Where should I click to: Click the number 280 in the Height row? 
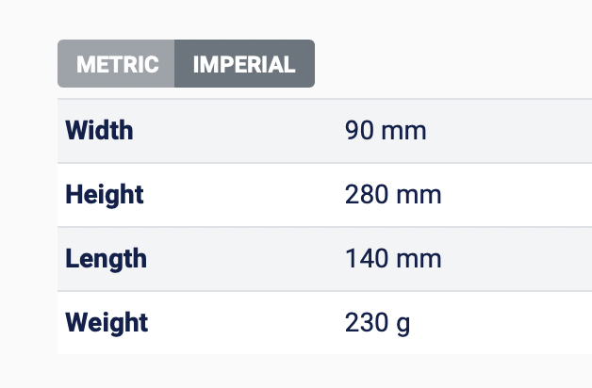coord(366,195)
